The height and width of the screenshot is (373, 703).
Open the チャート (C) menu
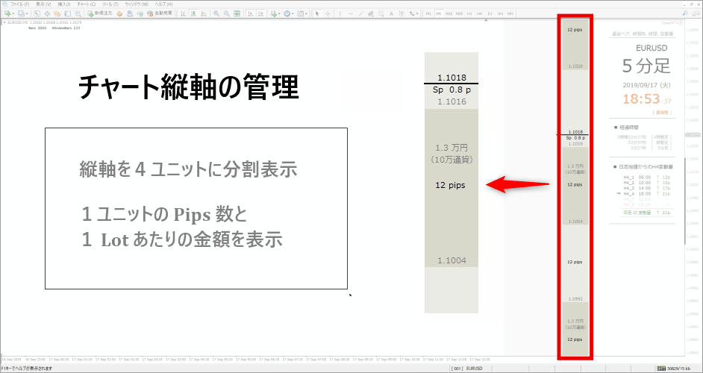tap(87, 4)
